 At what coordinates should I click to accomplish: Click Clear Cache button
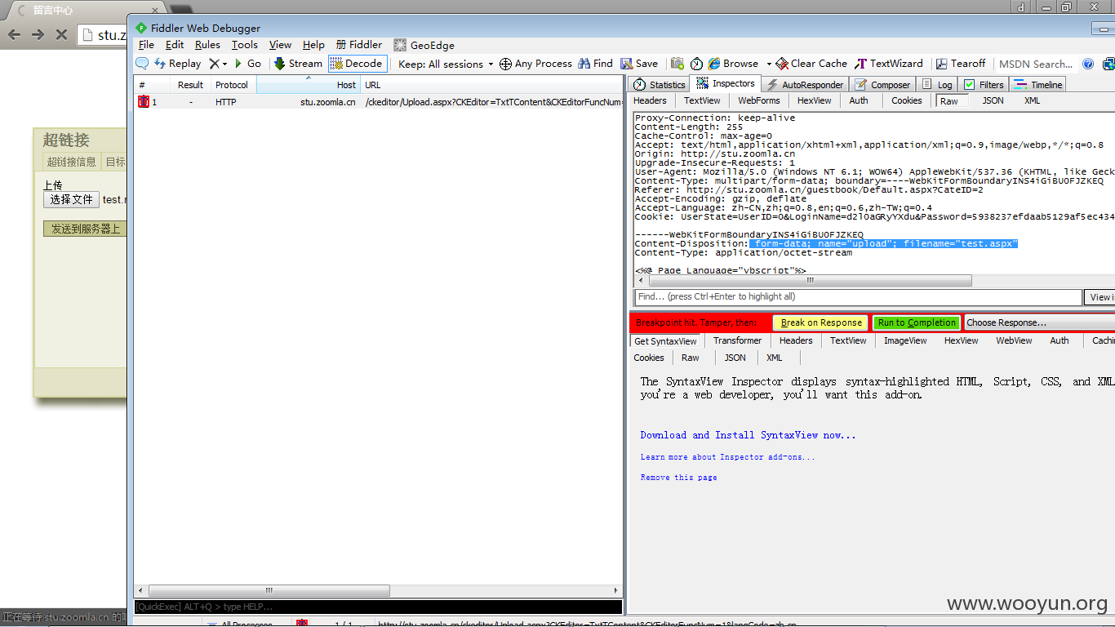click(812, 64)
